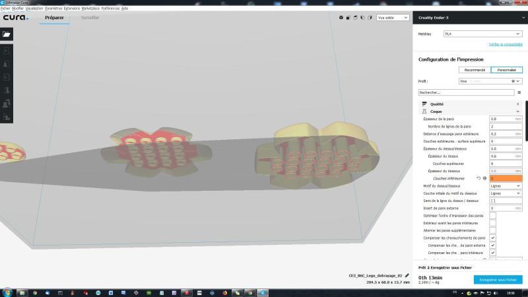The width and height of the screenshot is (528, 297).
Task: Open the Matériau PLA dropdown
Action: 483,34
